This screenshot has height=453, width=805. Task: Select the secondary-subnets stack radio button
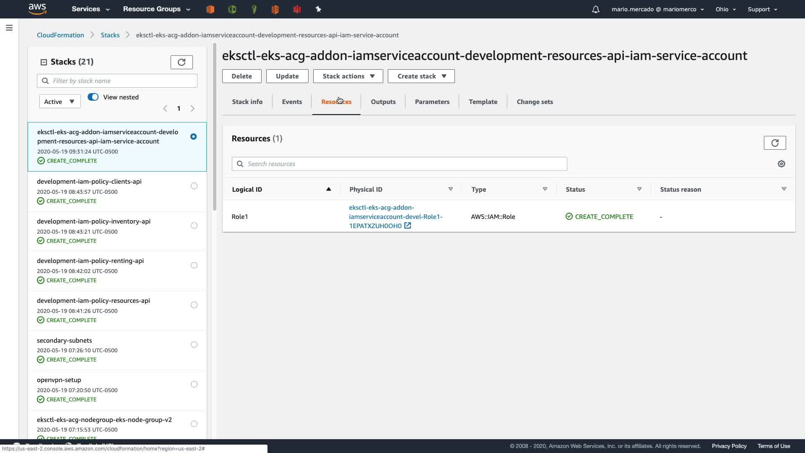click(x=194, y=345)
